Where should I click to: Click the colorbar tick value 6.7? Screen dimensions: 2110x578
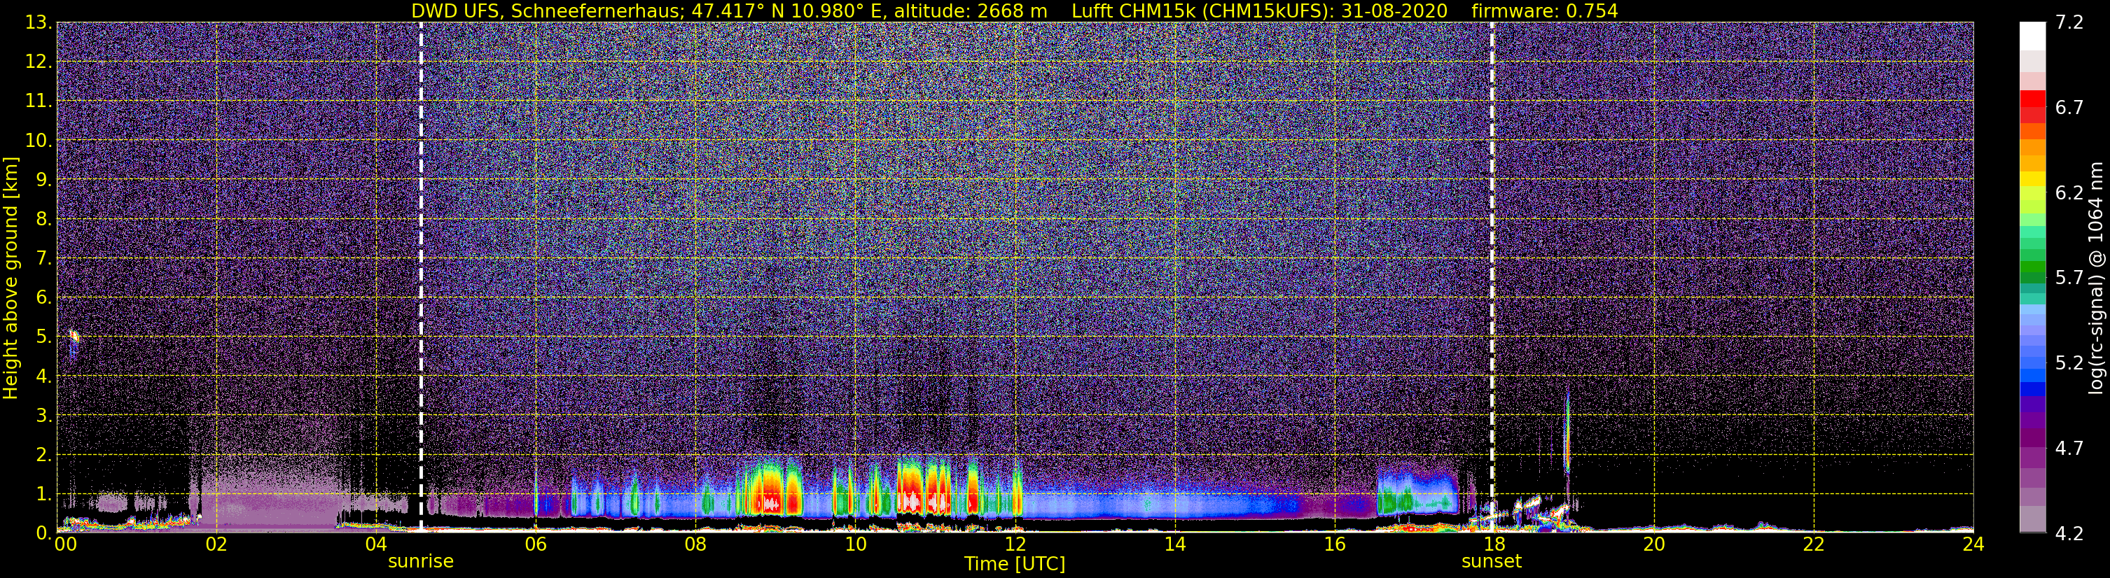2070,108
